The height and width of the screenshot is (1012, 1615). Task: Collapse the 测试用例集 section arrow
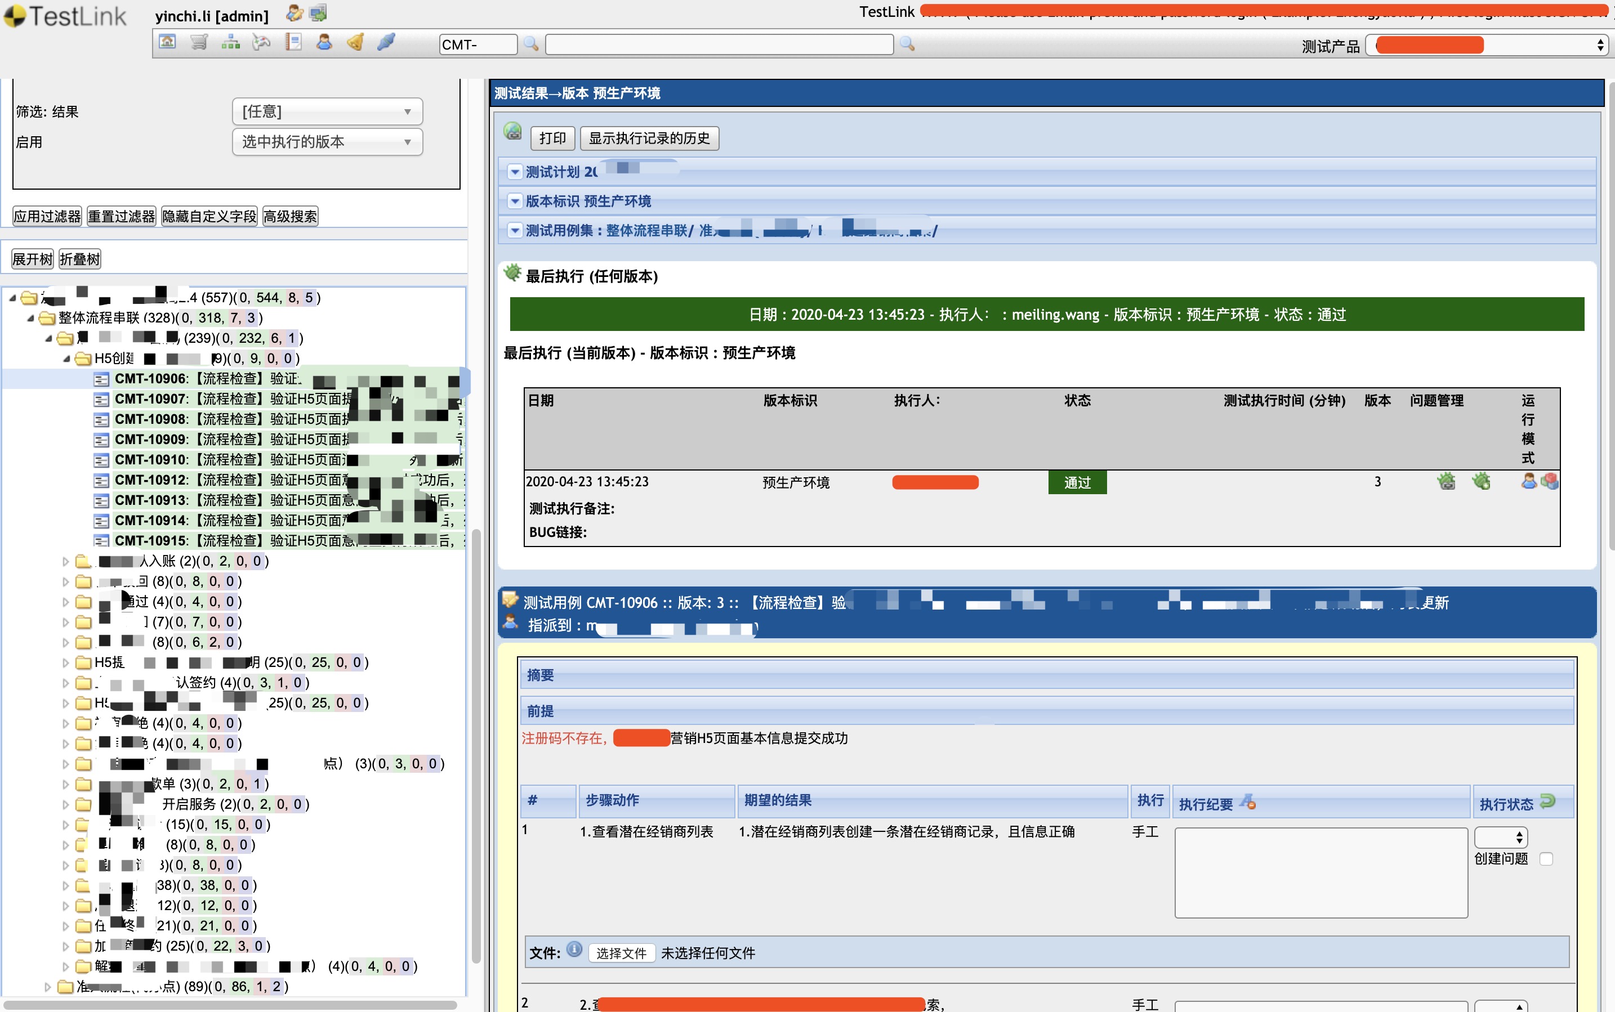click(x=515, y=230)
